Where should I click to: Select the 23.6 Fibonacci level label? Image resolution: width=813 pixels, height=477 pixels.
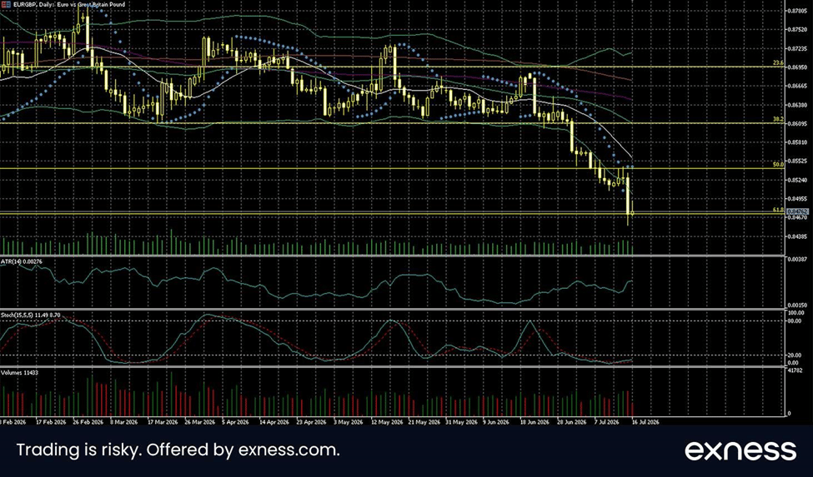pos(778,63)
